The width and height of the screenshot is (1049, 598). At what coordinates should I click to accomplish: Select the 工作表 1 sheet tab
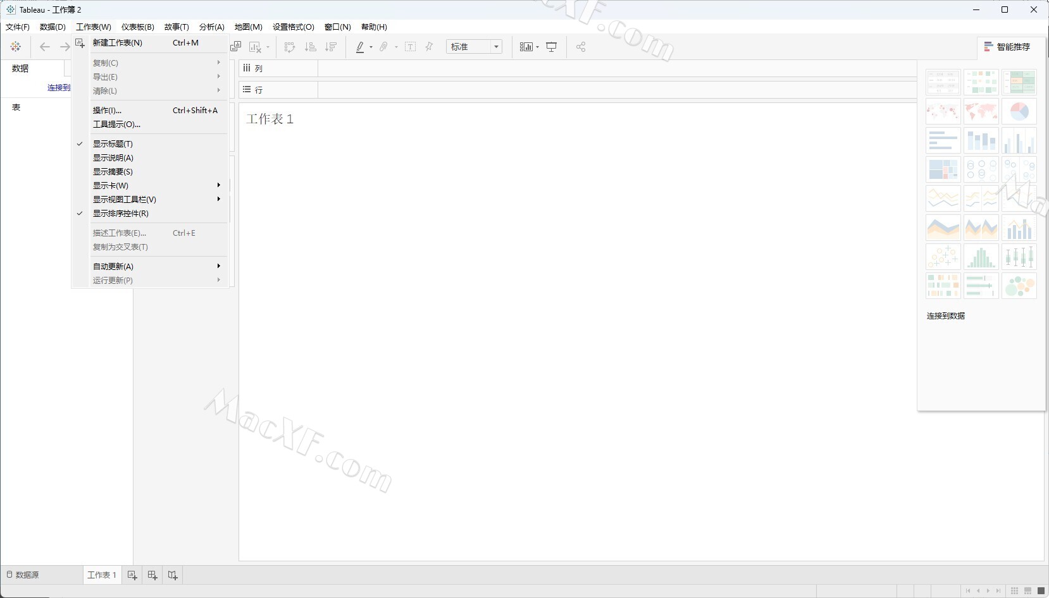(101, 575)
